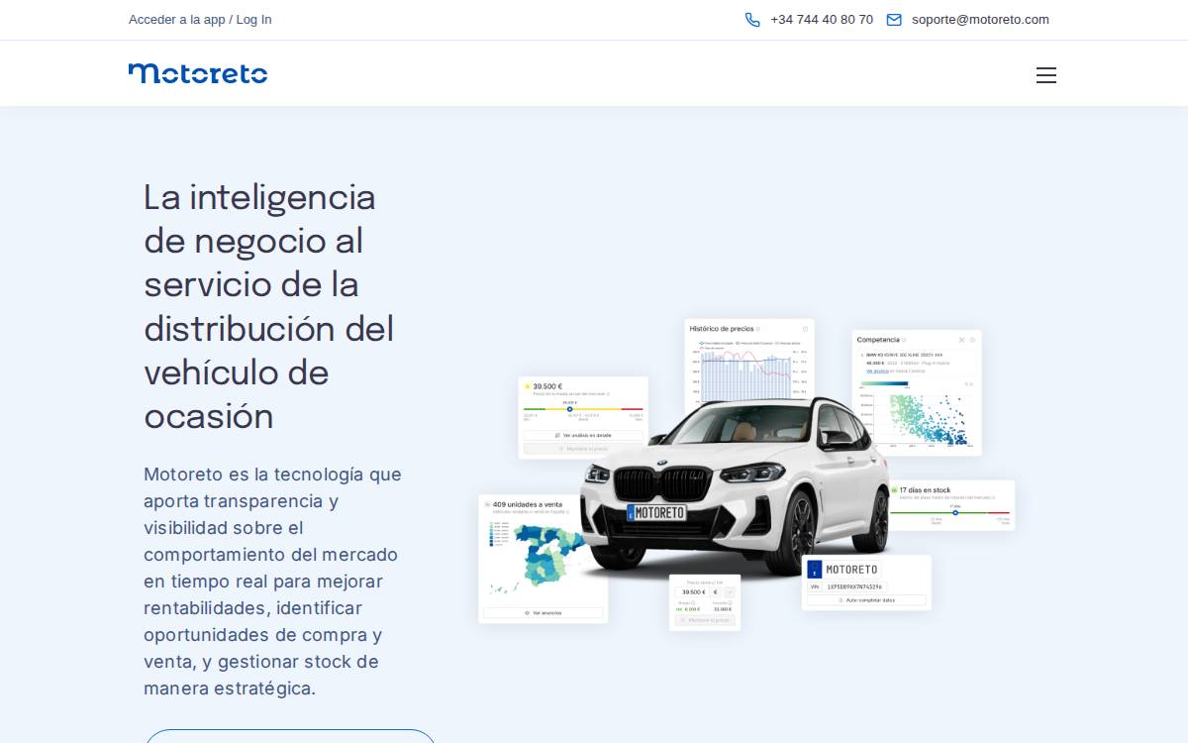The height and width of the screenshot is (743, 1188).
Task: Click the 17 días en stock label
Action: (x=925, y=490)
